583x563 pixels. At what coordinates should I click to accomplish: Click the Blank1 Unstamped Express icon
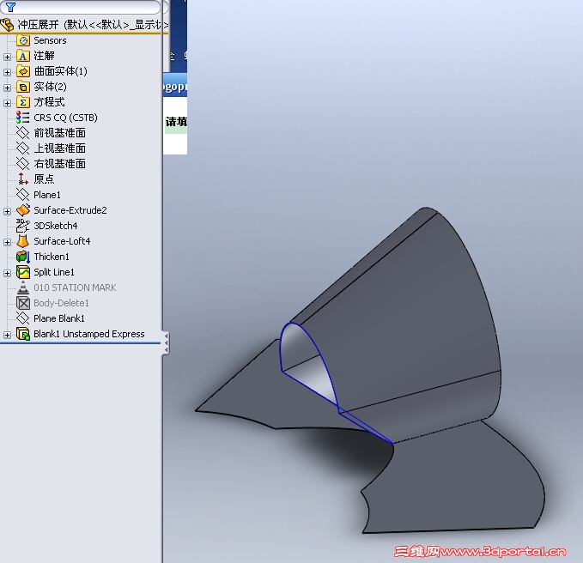(x=23, y=334)
